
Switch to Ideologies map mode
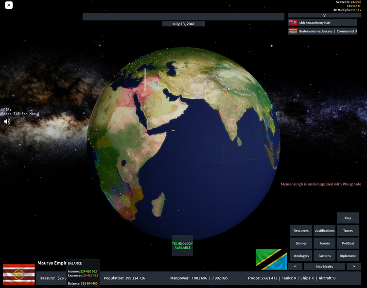coord(301,256)
